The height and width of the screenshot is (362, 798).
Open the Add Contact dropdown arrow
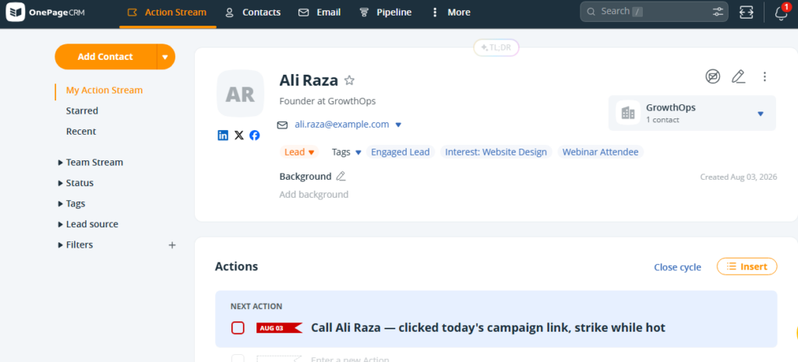[165, 57]
